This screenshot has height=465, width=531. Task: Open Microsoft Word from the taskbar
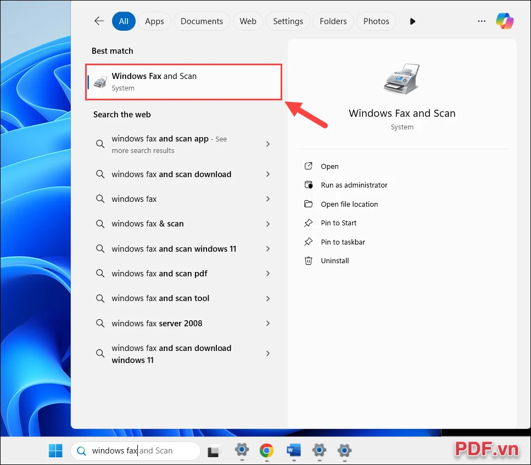pyautogui.click(x=293, y=450)
